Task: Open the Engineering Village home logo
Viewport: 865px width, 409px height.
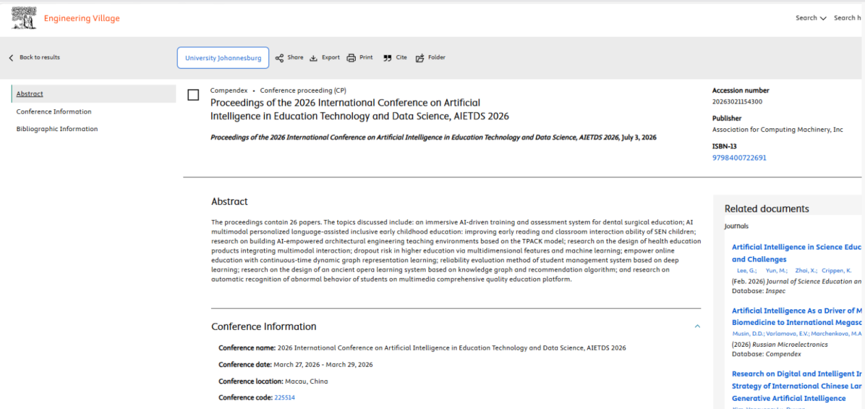Action: tap(66, 18)
